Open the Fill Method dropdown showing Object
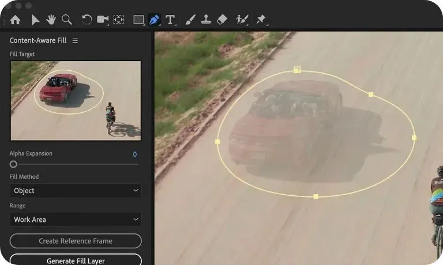The image size is (443, 265). 76,191
